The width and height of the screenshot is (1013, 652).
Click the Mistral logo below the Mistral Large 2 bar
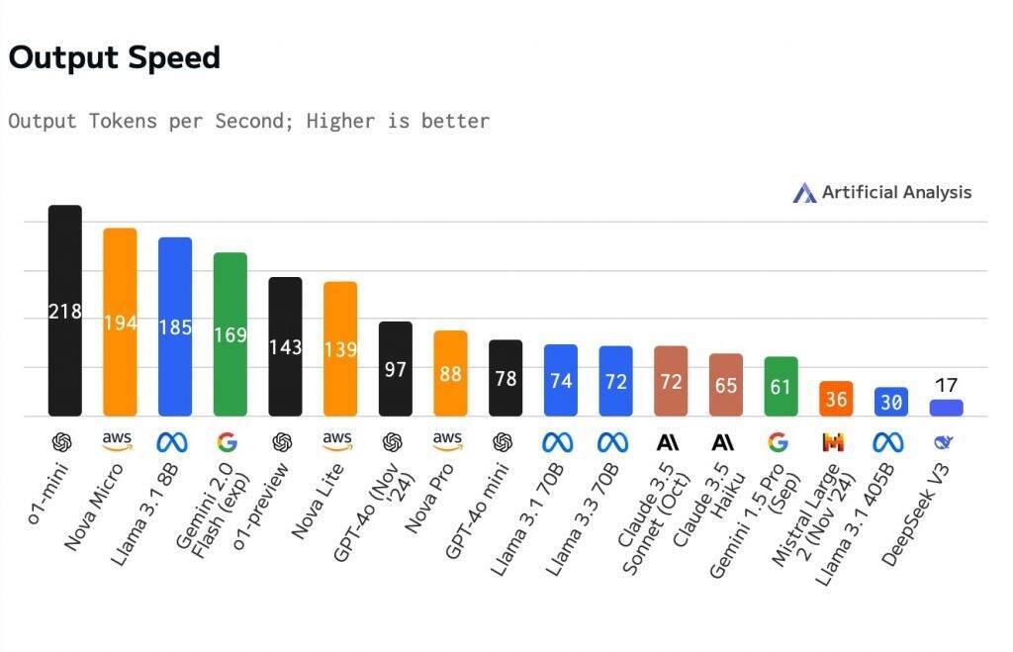pos(834,442)
